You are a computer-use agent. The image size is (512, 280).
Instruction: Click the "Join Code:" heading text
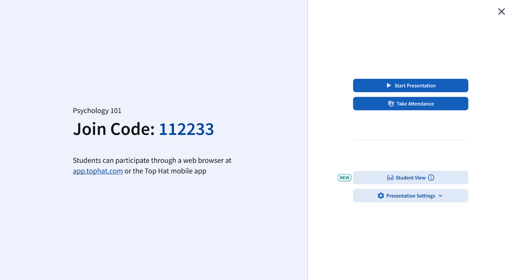[x=114, y=129]
